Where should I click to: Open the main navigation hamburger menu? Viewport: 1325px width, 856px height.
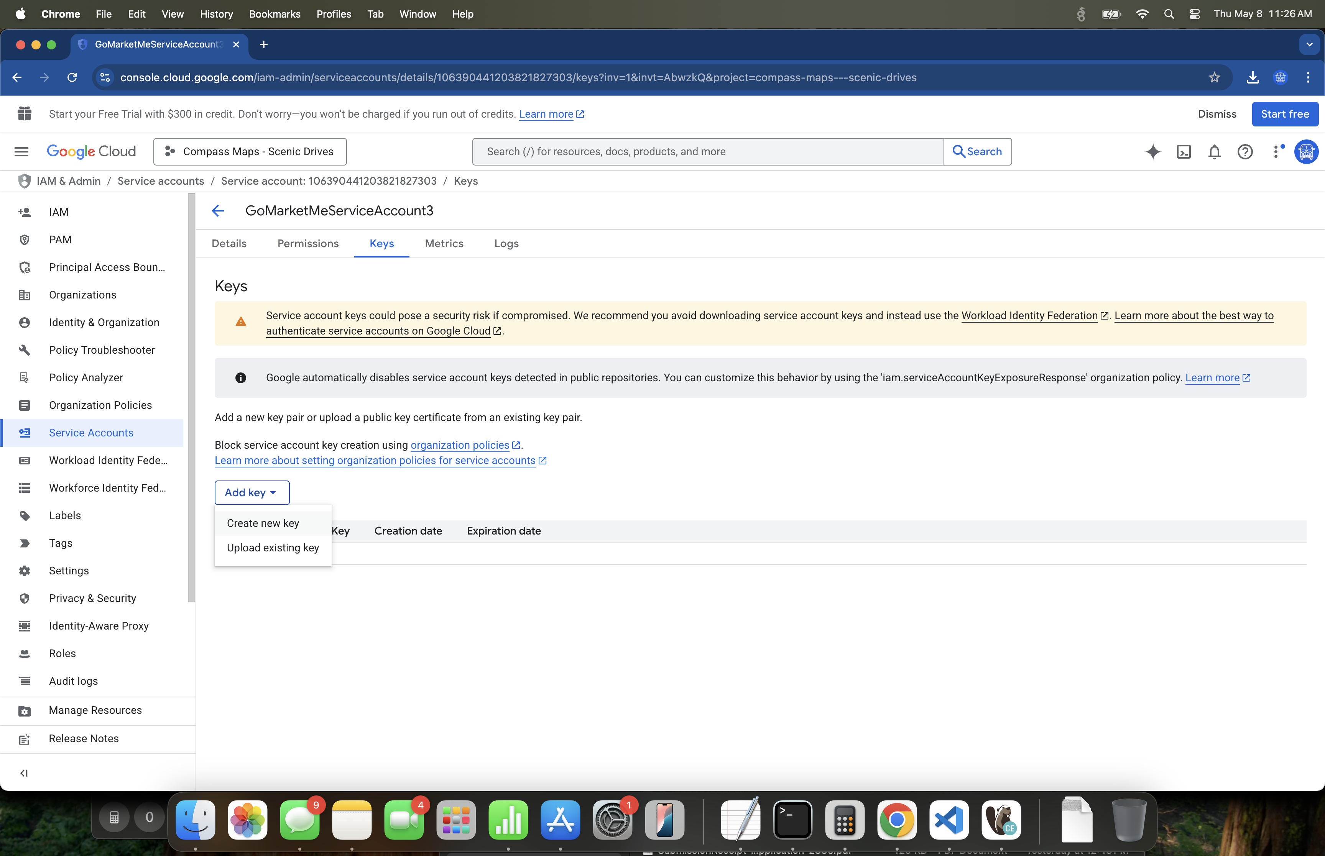click(x=21, y=151)
